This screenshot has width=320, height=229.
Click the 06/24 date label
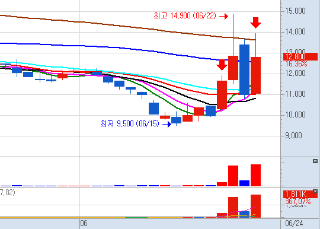click(294, 223)
